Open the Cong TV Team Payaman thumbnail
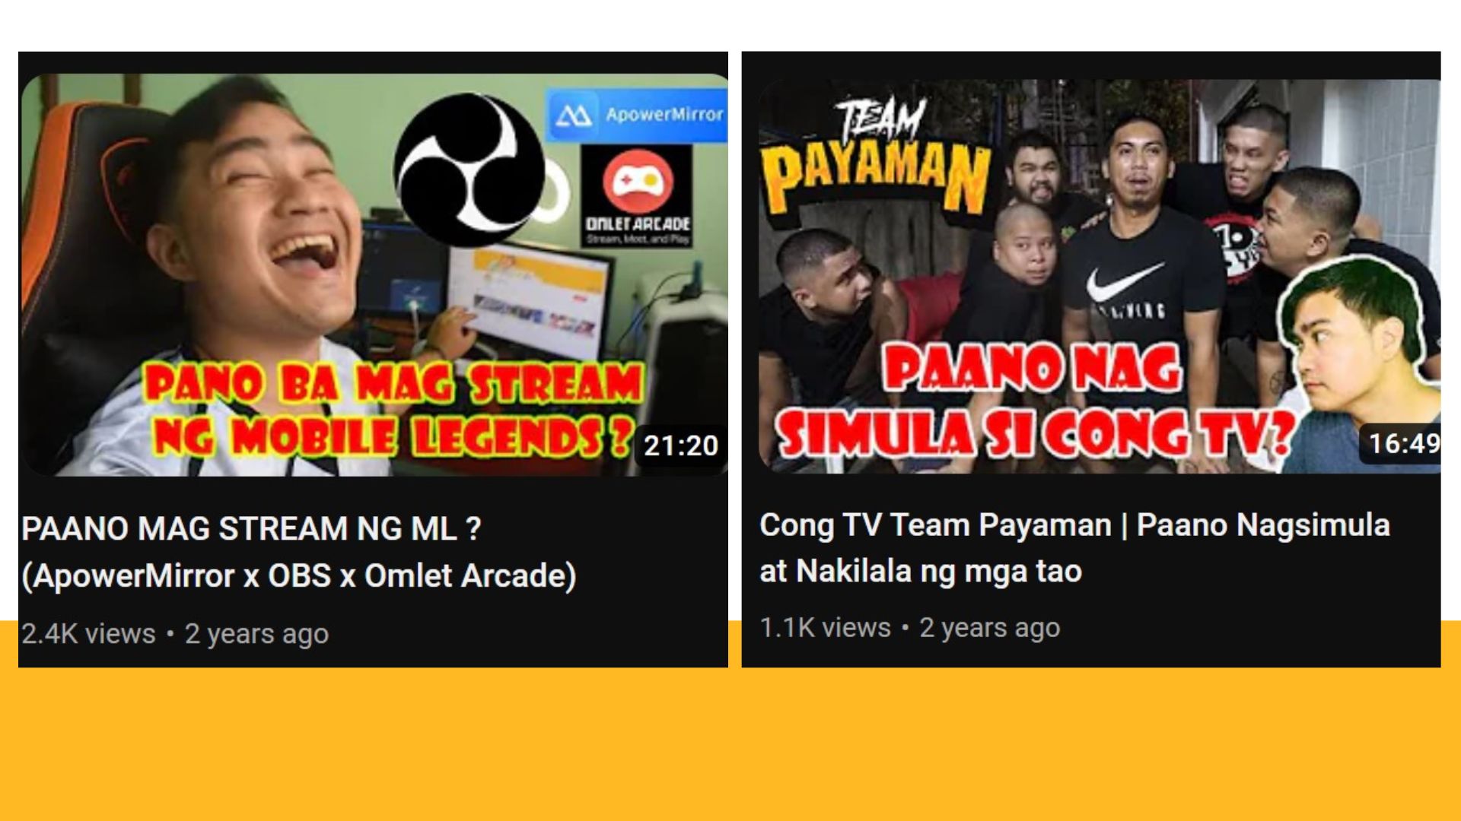 pos(1100,276)
